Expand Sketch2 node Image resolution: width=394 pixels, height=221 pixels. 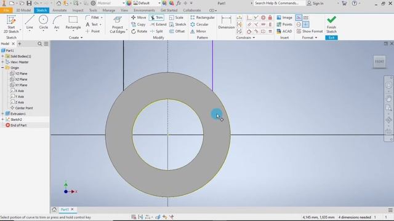2,120
